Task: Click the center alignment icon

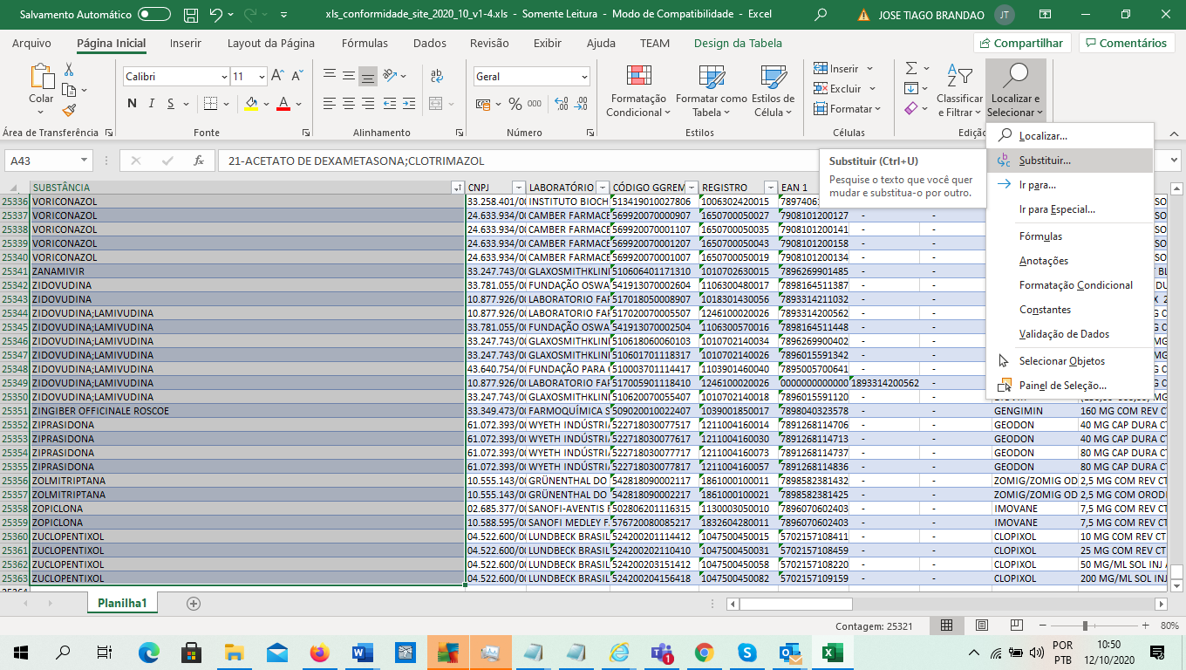Action: pos(349,104)
